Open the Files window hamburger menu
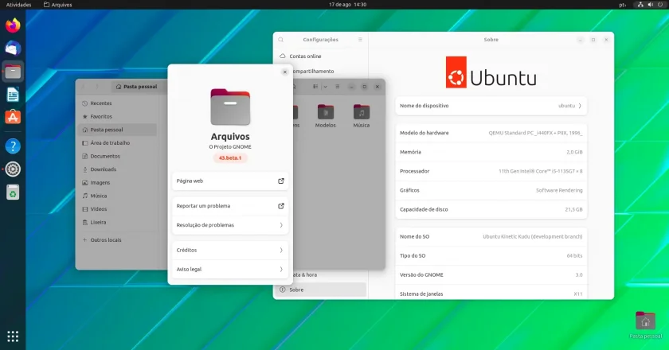The height and width of the screenshot is (350, 669). coord(338,87)
